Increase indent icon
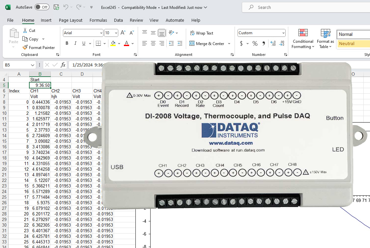370x248 pixels. [x=180, y=43]
